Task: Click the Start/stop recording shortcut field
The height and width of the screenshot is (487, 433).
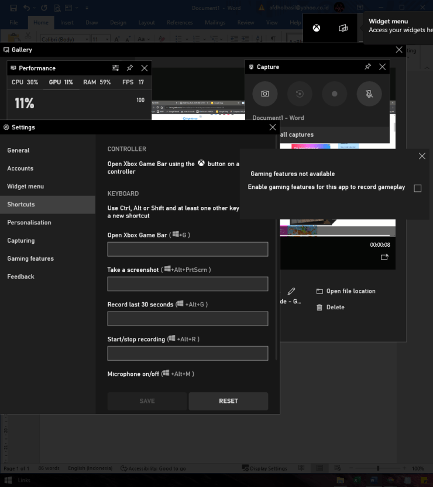Action: 188,354
